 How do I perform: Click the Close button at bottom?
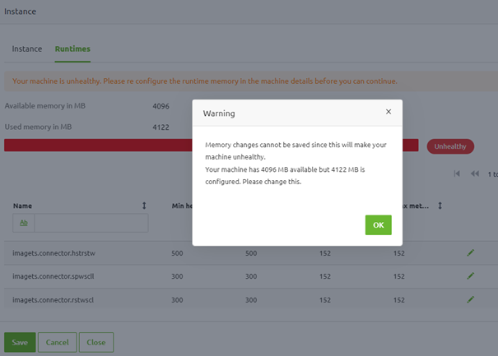pyautogui.click(x=96, y=342)
